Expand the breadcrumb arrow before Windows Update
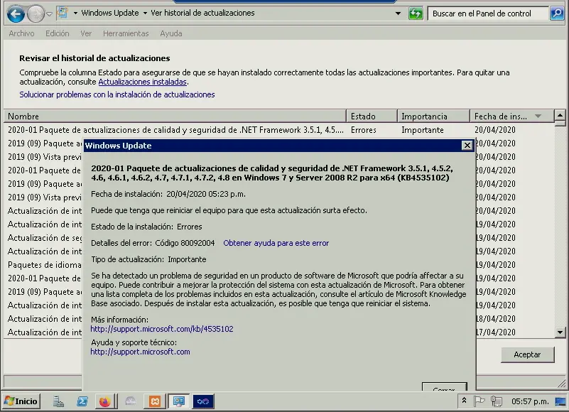This screenshot has width=569, height=412. click(x=75, y=13)
